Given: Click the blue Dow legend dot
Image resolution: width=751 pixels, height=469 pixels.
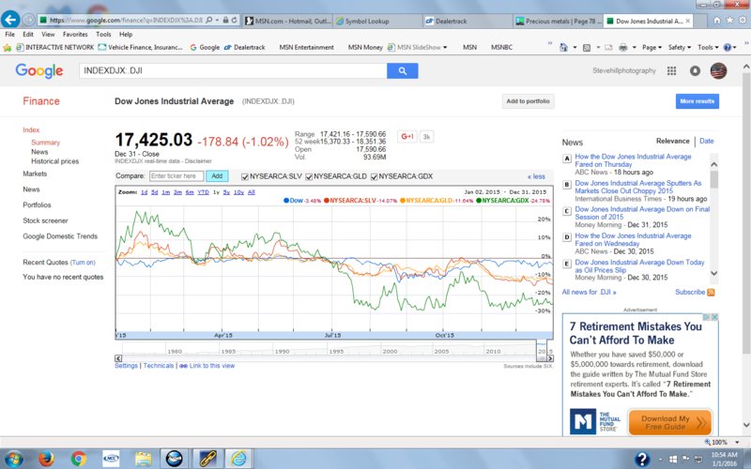Looking at the screenshot, I should (x=286, y=201).
